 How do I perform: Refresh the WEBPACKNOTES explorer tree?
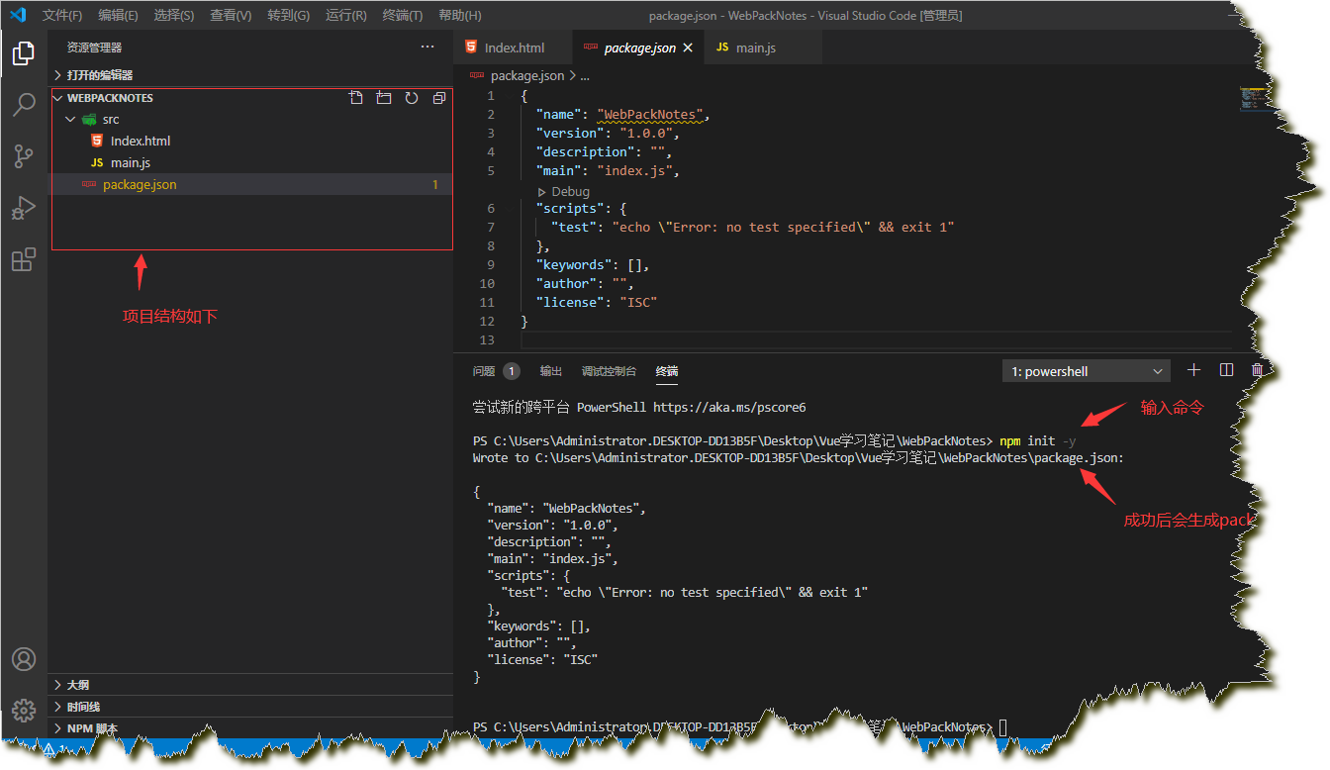[412, 98]
